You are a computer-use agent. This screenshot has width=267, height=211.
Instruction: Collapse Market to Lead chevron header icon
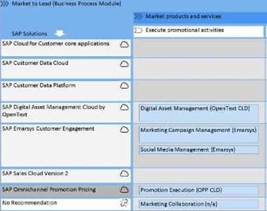[x=5, y=4]
